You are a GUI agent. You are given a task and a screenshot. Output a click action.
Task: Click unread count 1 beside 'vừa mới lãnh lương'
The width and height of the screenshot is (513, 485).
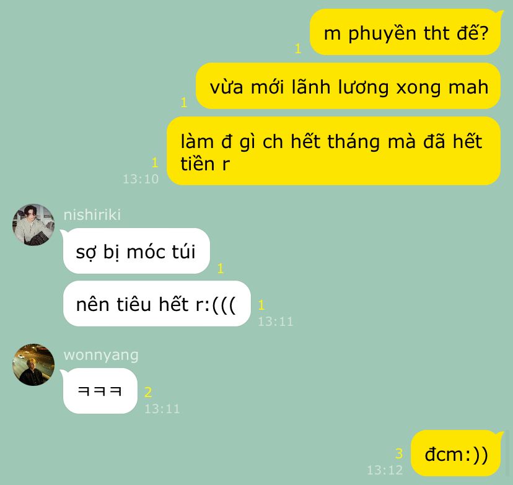point(184,103)
